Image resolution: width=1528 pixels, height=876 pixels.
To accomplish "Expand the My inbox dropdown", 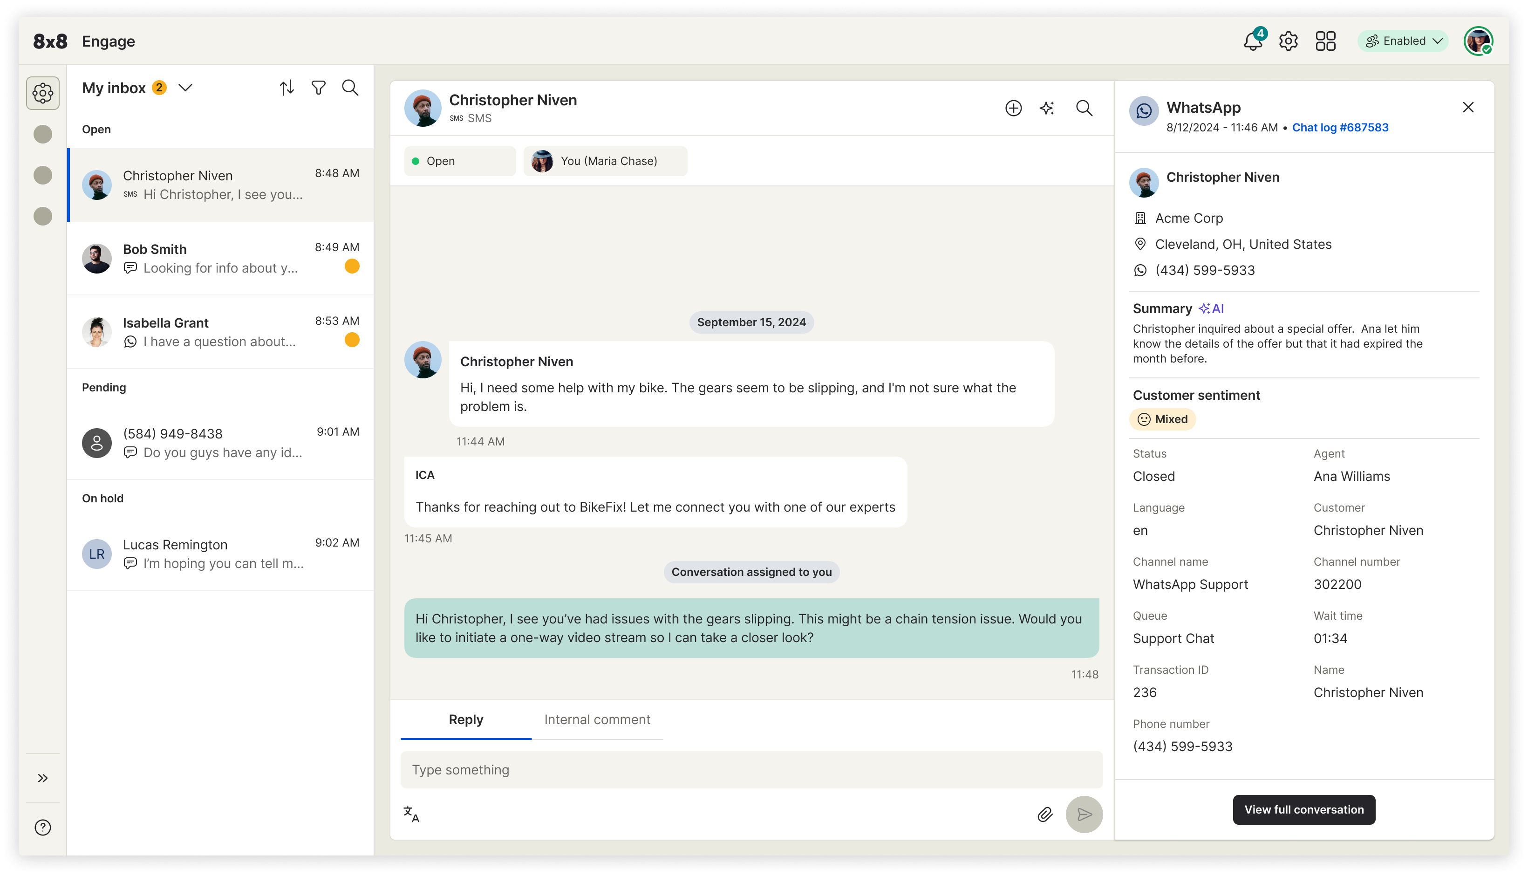I will pos(185,88).
